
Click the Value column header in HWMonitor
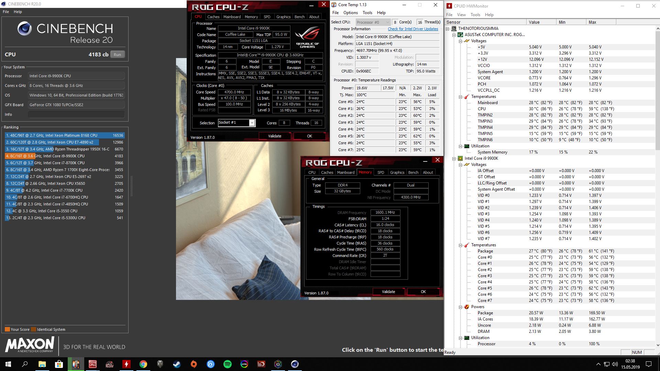pos(541,22)
